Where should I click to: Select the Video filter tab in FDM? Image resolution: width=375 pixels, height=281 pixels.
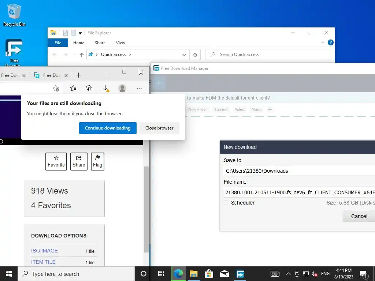(x=240, y=109)
